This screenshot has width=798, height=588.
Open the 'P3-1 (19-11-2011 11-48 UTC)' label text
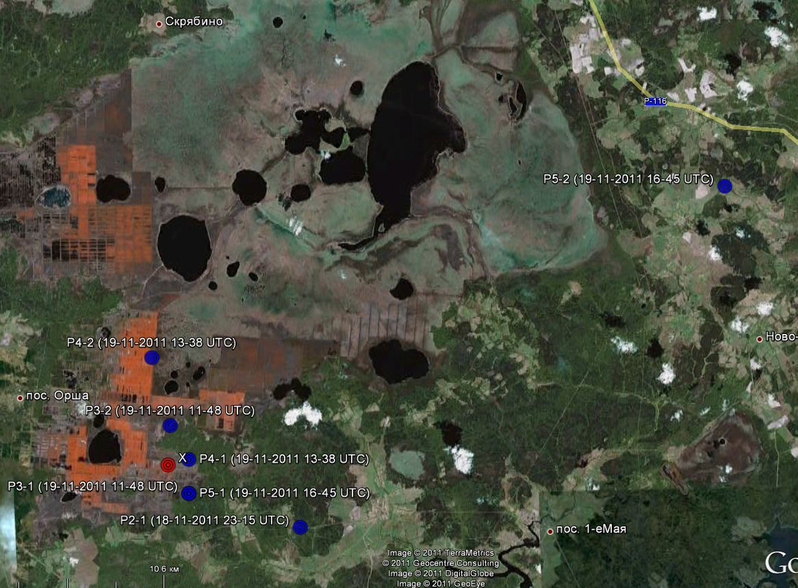click(92, 486)
